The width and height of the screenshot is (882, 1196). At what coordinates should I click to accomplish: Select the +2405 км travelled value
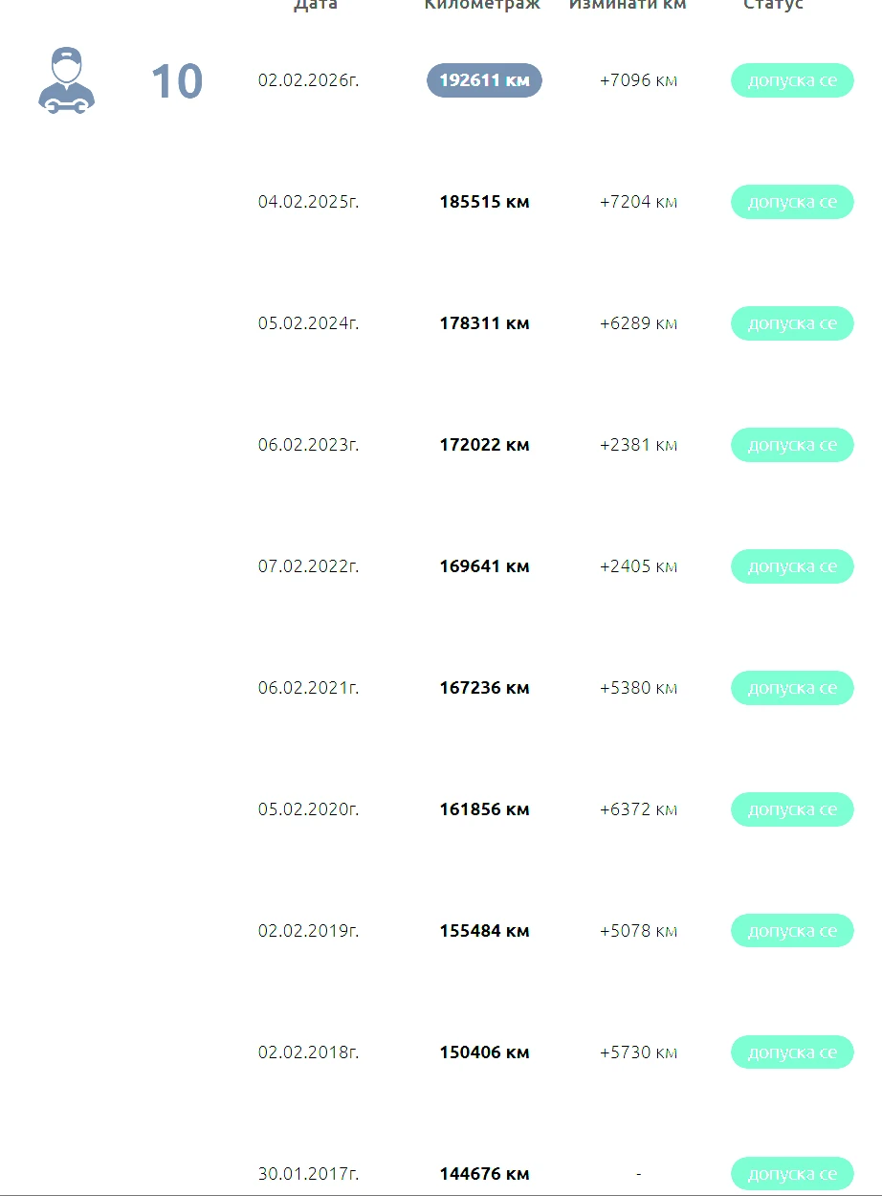click(x=638, y=566)
